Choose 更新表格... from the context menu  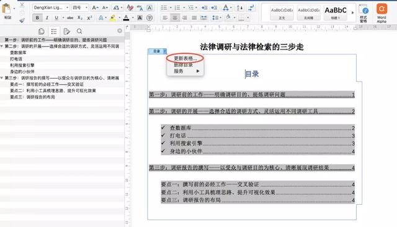tap(185, 59)
